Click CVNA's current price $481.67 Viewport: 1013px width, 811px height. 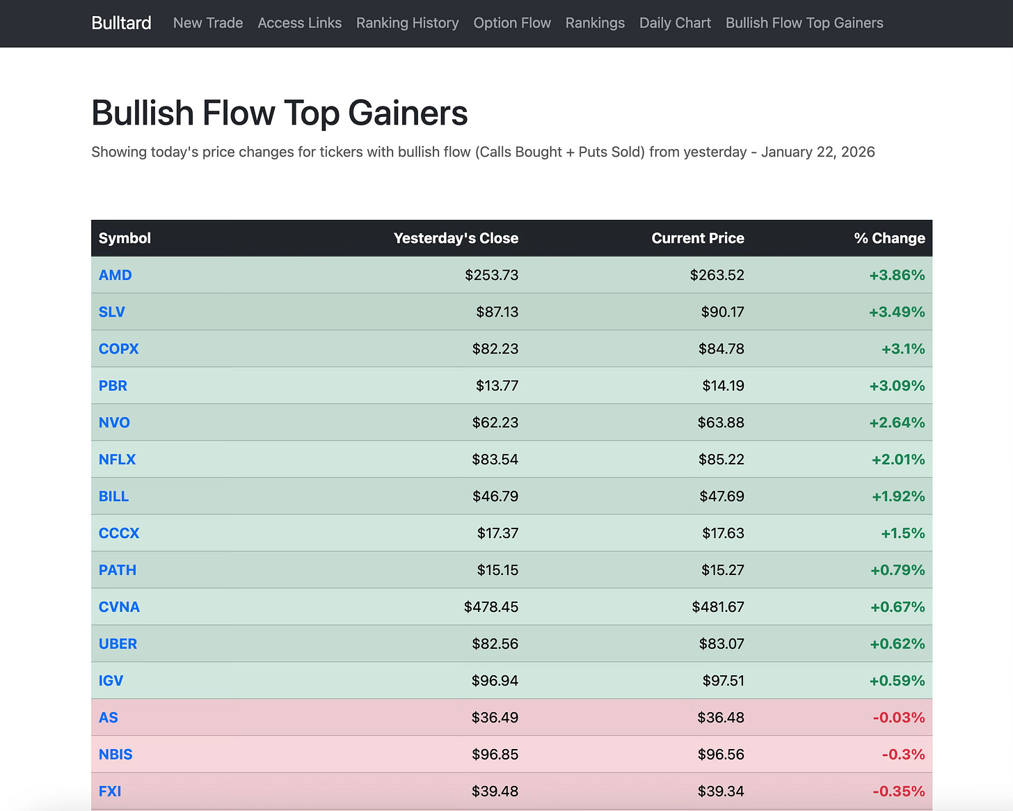point(718,607)
